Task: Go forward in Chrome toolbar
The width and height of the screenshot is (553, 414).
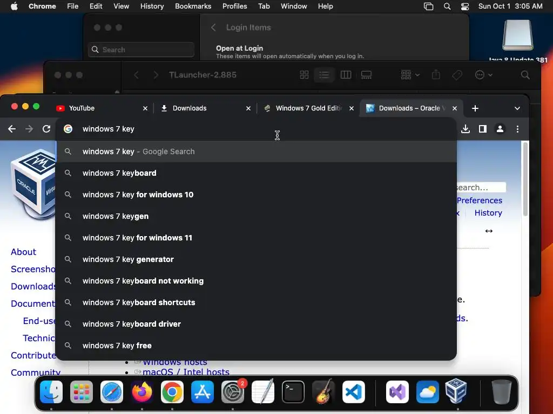Action: pos(29,129)
